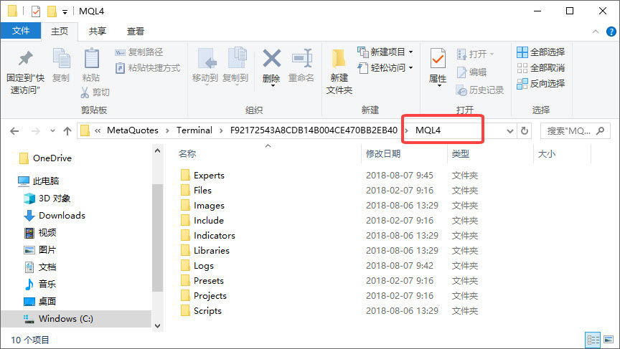Click the New Folder icon

[339, 61]
